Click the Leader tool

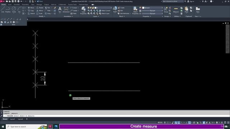pyautogui.click(x=74, y=10)
